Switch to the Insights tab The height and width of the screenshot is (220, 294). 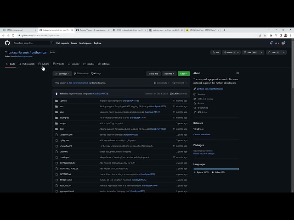click(x=89, y=64)
